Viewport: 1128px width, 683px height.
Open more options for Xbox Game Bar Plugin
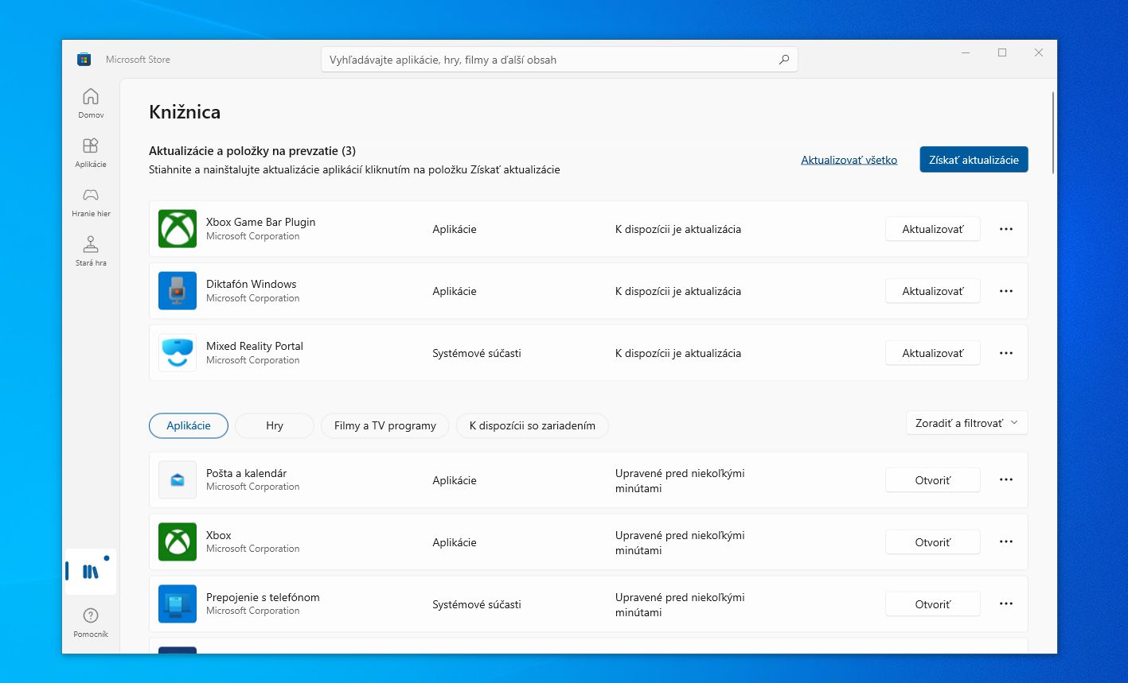1006,229
